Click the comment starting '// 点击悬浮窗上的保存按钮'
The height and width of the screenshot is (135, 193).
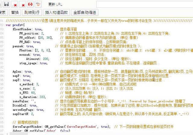(94, 42)
